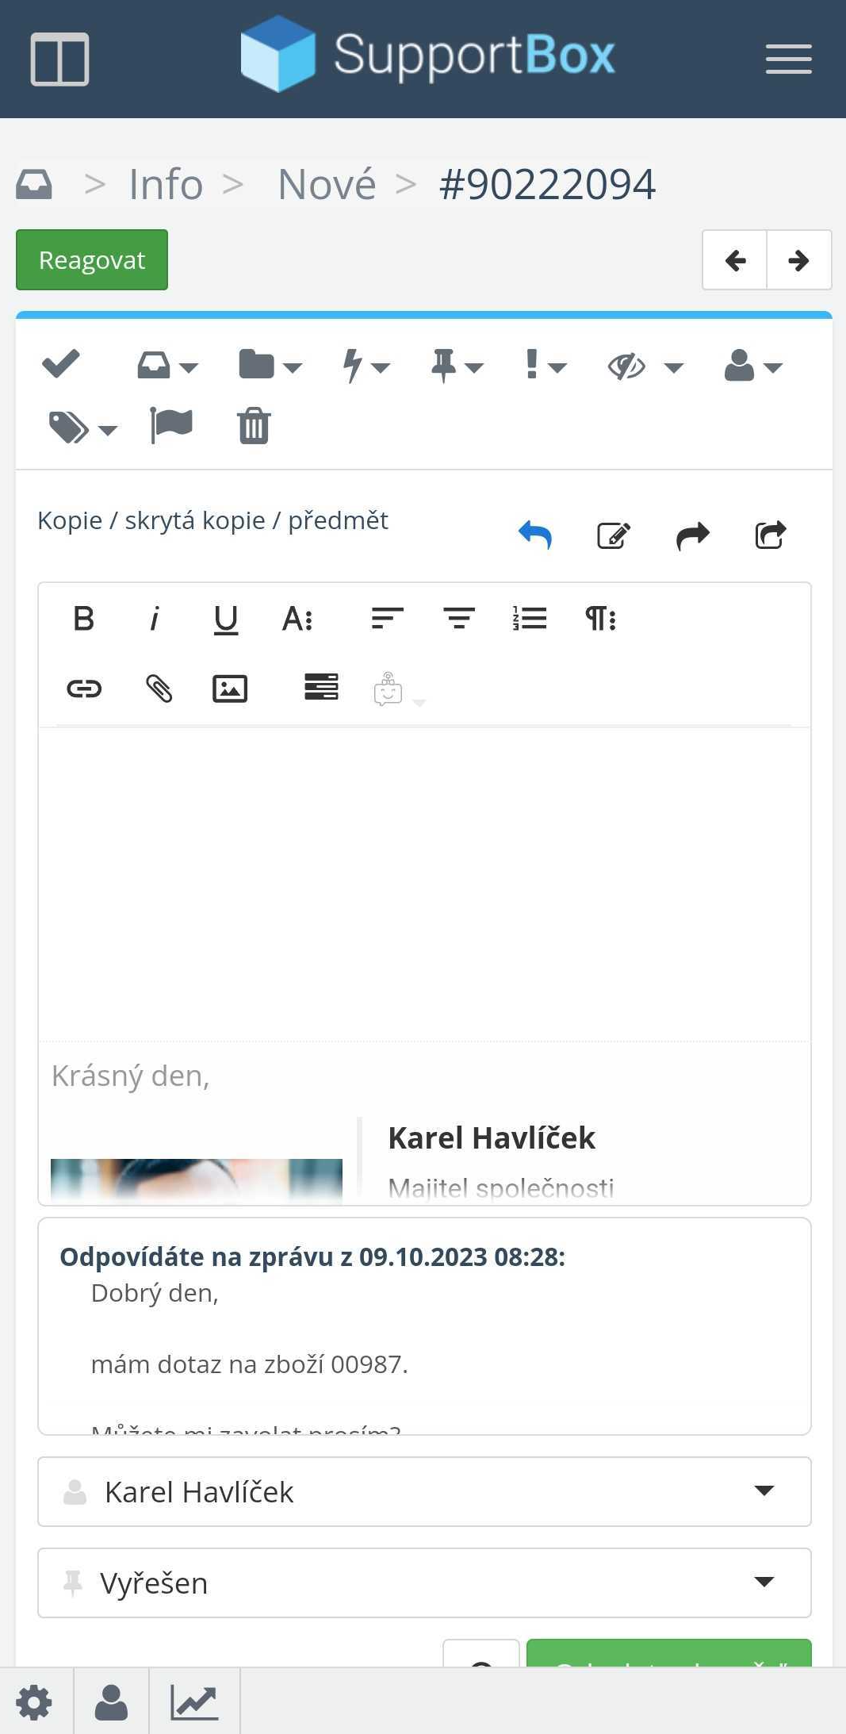Select the forward arrow icon
This screenshot has width=846, height=1734.
click(x=693, y=535)
